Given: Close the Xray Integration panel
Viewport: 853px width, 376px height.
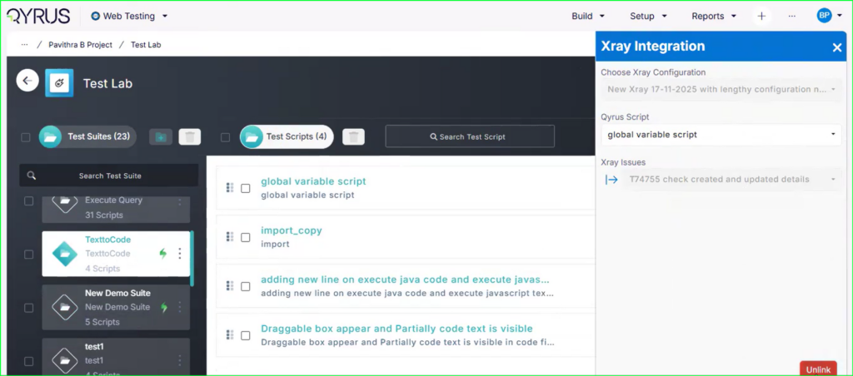Looking at the screenshot, I should (836, 47).
